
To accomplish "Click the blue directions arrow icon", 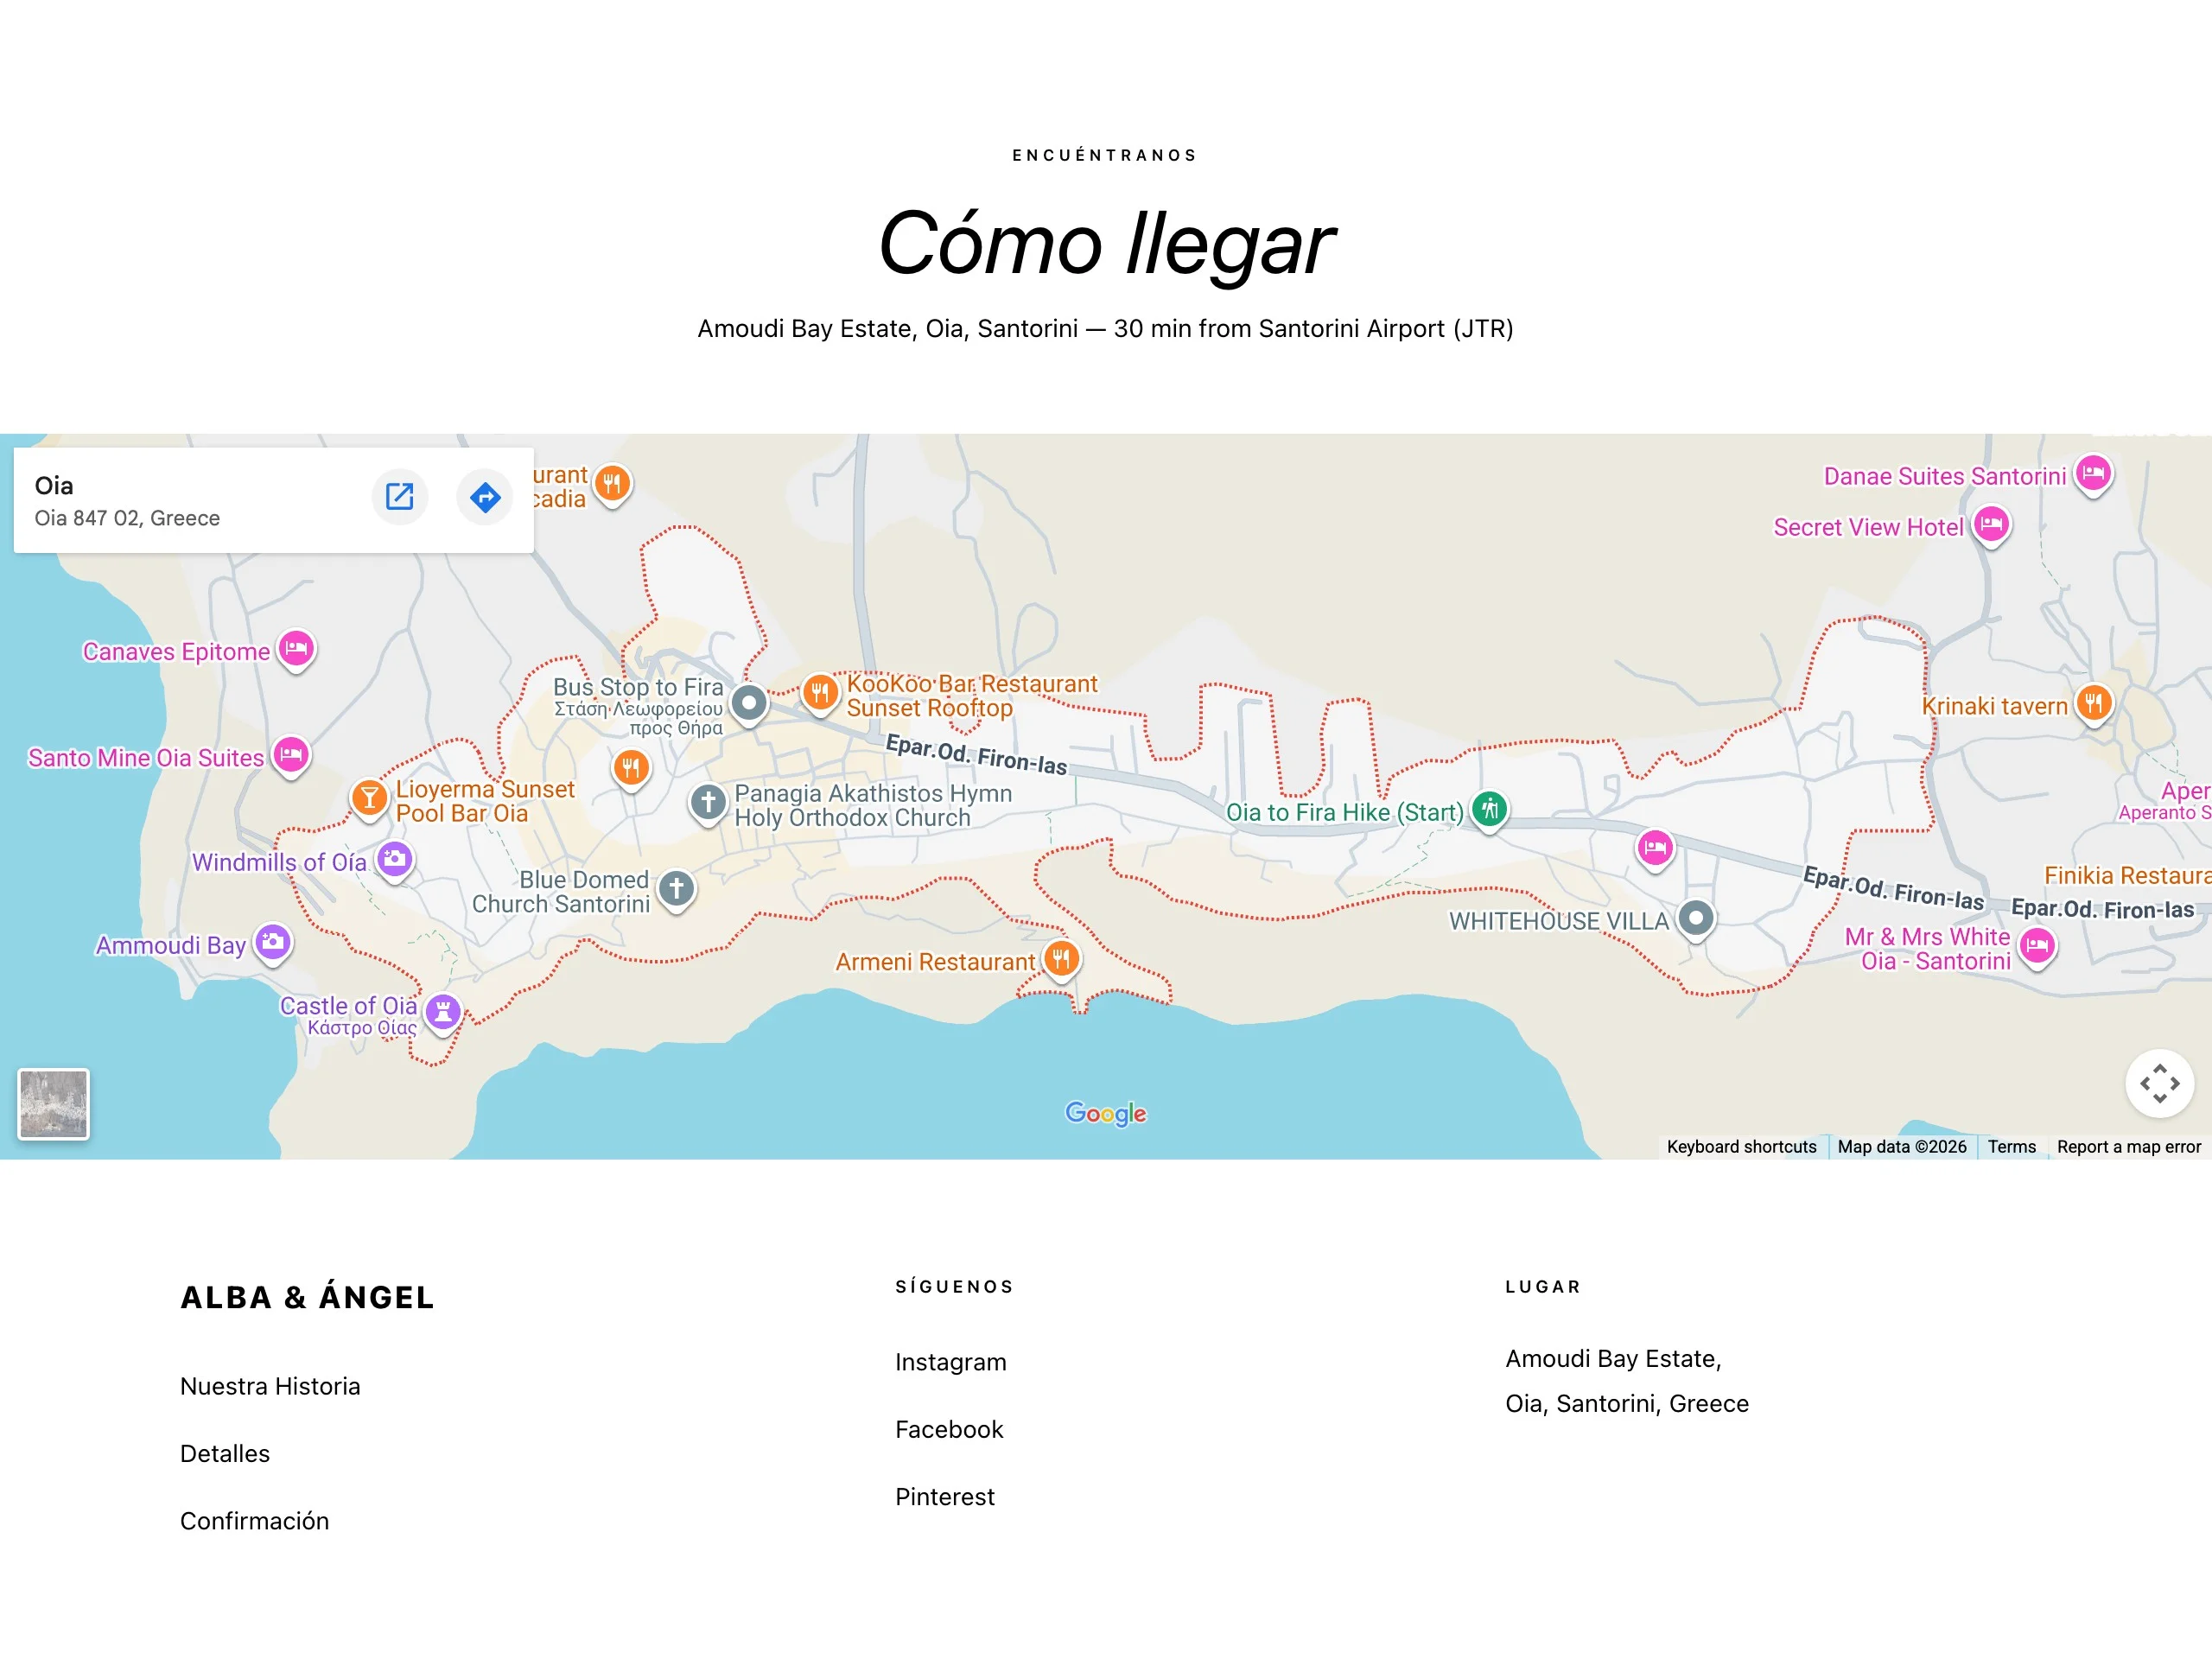I will click(485, 496).
